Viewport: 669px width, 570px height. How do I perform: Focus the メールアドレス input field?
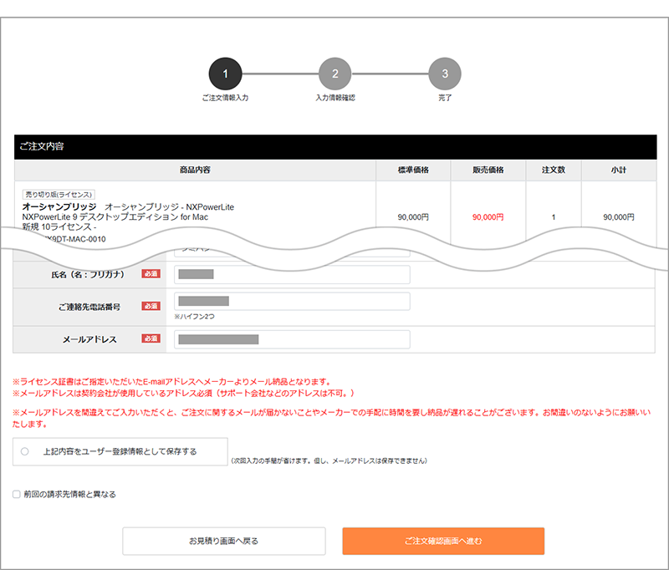(x=292, y=339)
